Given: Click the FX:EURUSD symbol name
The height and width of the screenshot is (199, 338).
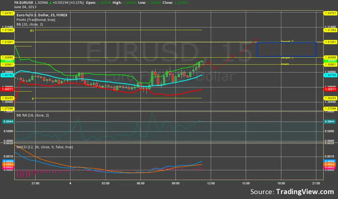Looking at the screenshot, I should coord(24,3).
